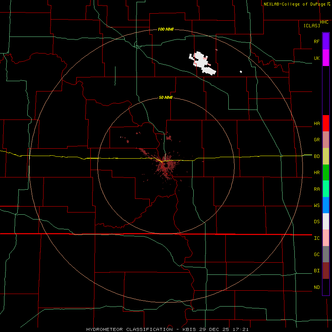Pick the RA rain color swatch
332x332 pixels.
click(x=326, y=189)
